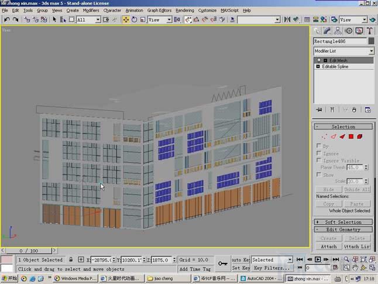Click the Attach button

329,247
